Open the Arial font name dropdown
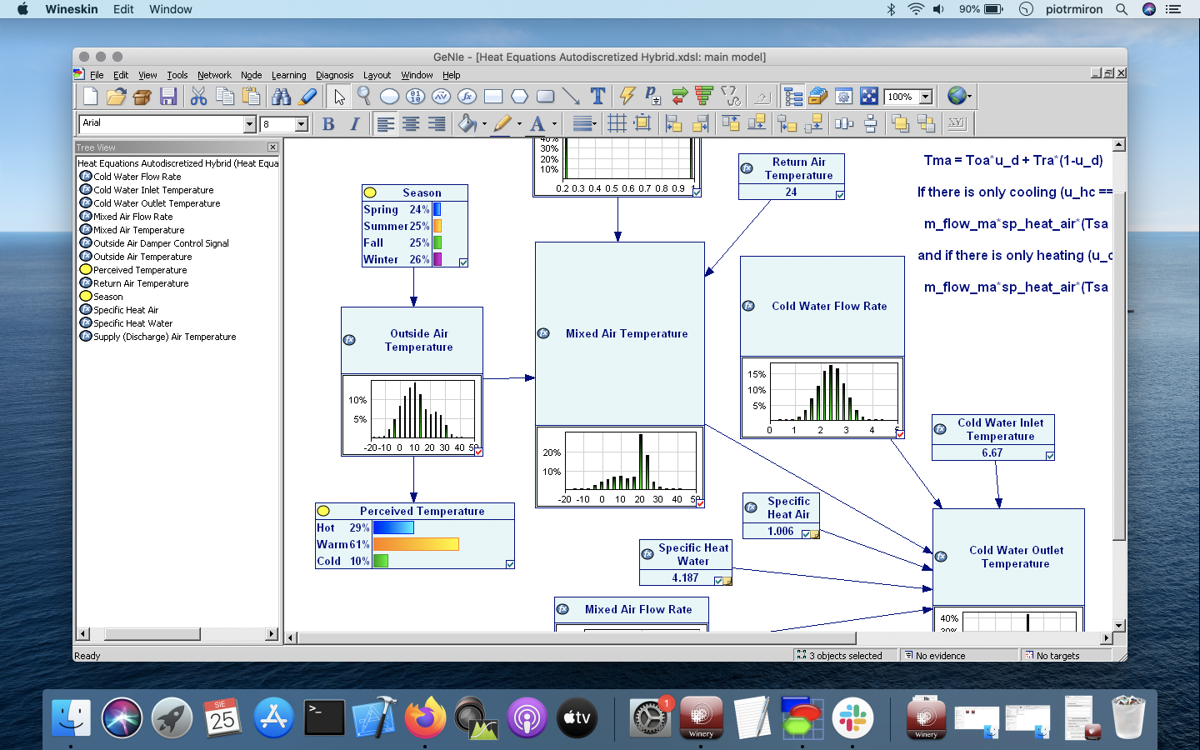Viewport: 1200px width, 750px height. pos(249,124)
